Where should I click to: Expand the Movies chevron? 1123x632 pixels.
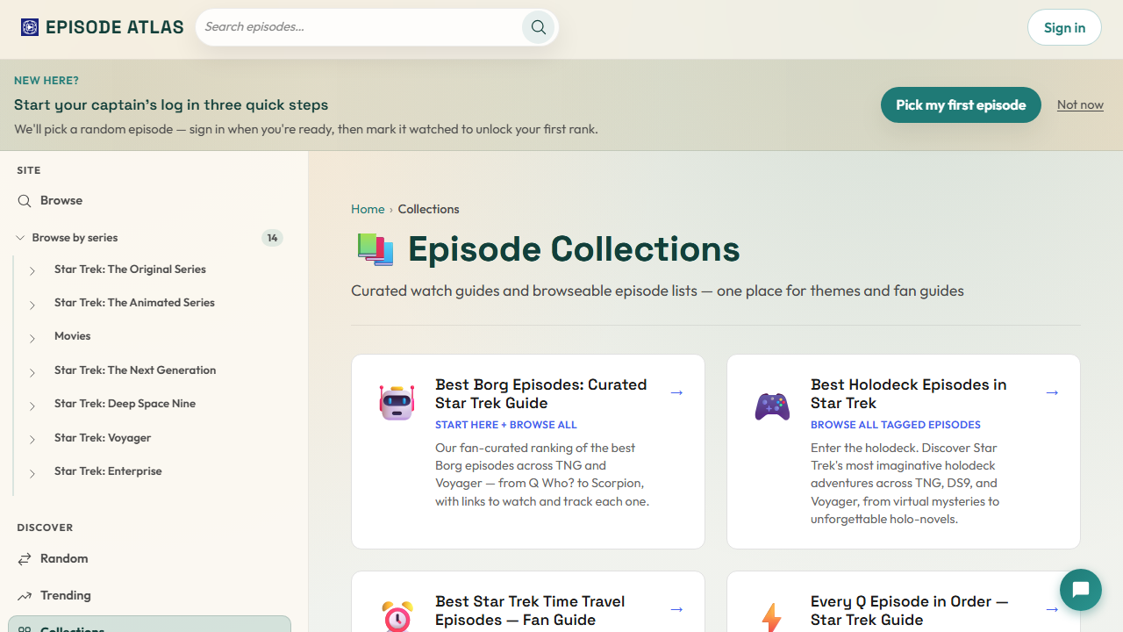tap(32, 338)
